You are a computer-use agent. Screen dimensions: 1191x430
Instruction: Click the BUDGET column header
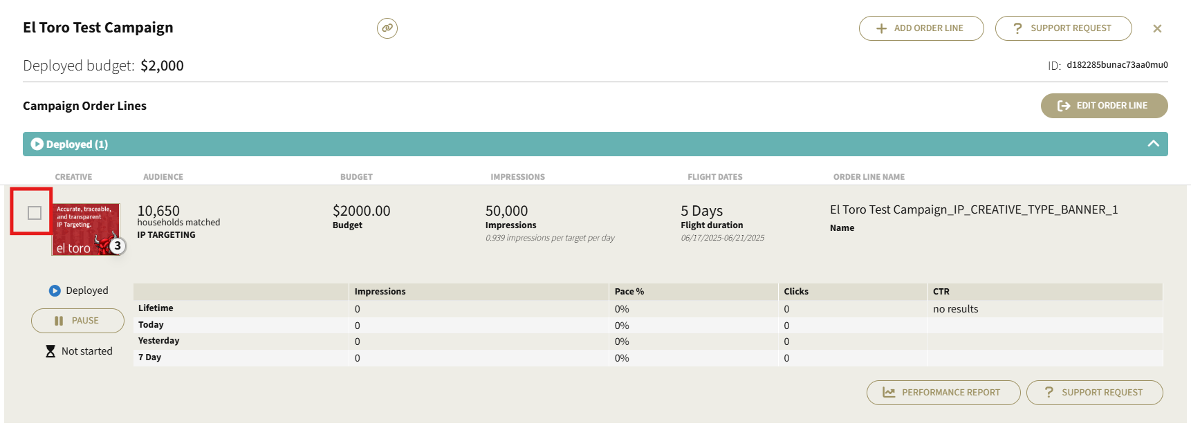tap(356, 177)
